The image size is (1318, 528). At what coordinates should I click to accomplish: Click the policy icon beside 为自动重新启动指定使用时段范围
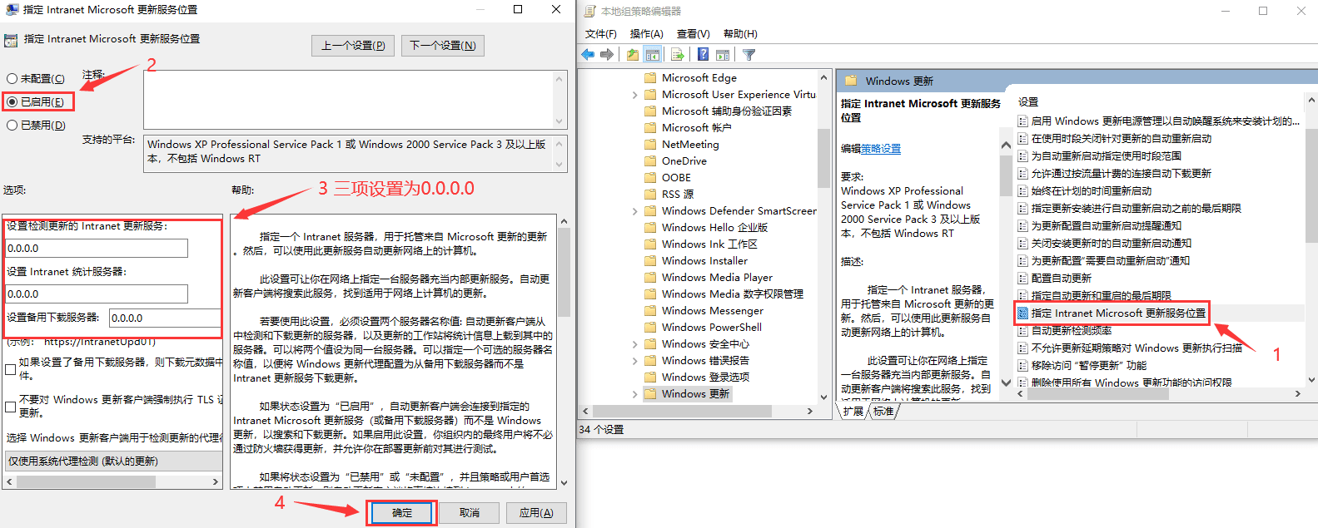coord(1022,156)
